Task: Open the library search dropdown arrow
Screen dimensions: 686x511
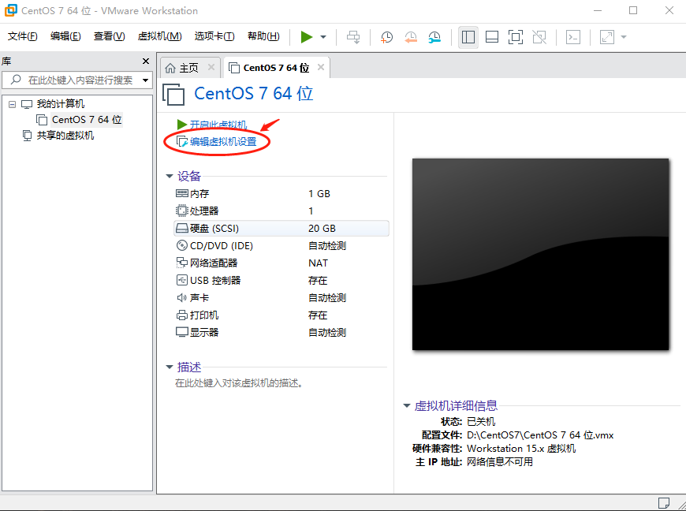Action: tap(145, 80)
